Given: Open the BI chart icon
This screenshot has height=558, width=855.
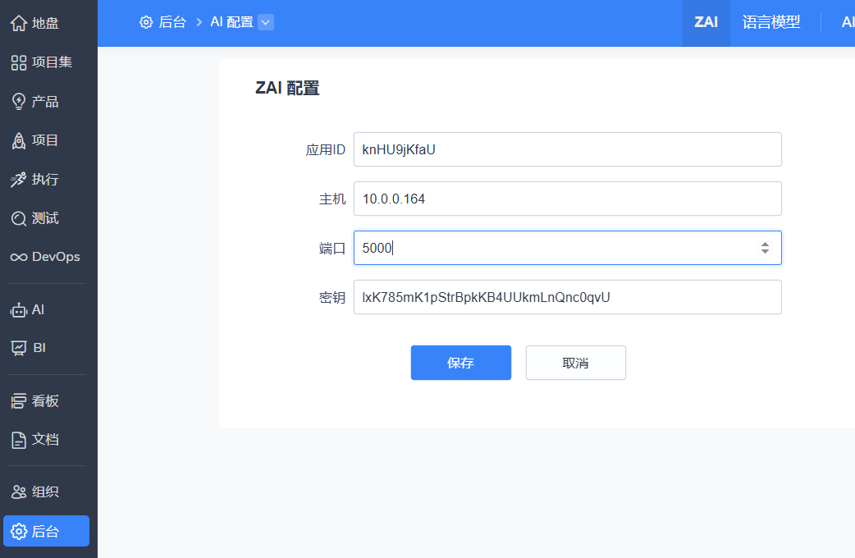Looking at the screenshot, I should (x=19, y=348).
